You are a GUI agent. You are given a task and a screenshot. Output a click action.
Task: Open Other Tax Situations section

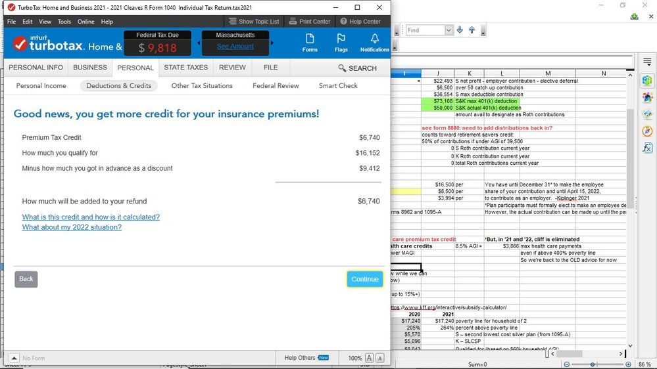202,86
